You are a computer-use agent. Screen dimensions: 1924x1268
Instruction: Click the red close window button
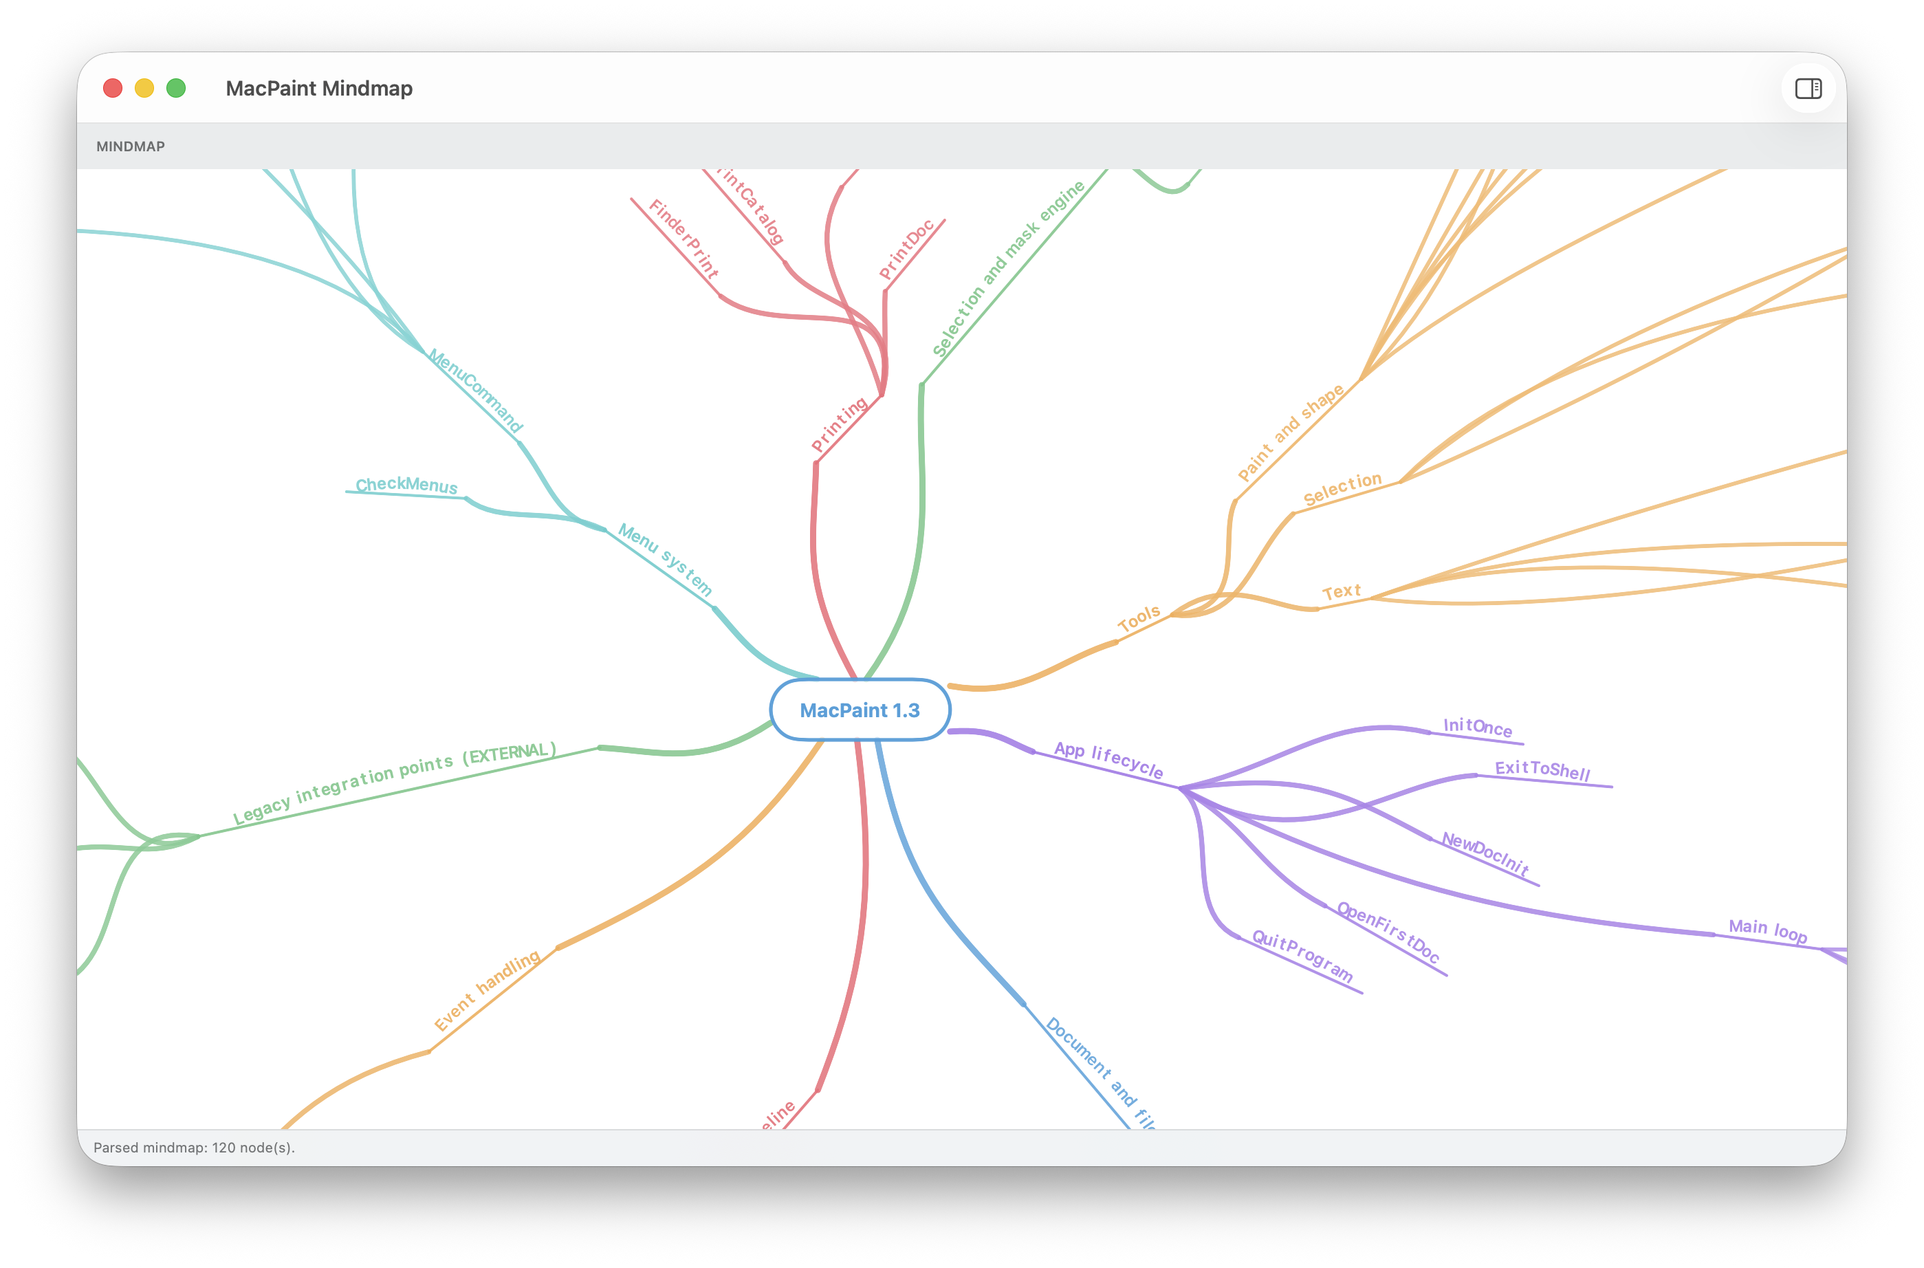pos(113,88)
